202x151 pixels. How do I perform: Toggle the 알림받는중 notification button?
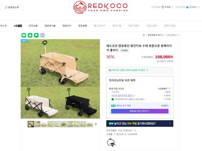(12, 7)
